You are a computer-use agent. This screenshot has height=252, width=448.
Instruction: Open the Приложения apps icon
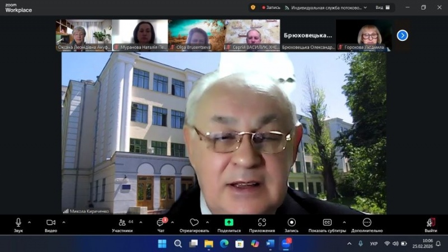[x=262, y=223]
